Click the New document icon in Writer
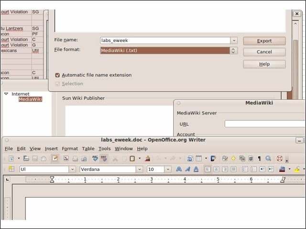The height and width of the screenshot is (229, 306). tap(11, 158)
